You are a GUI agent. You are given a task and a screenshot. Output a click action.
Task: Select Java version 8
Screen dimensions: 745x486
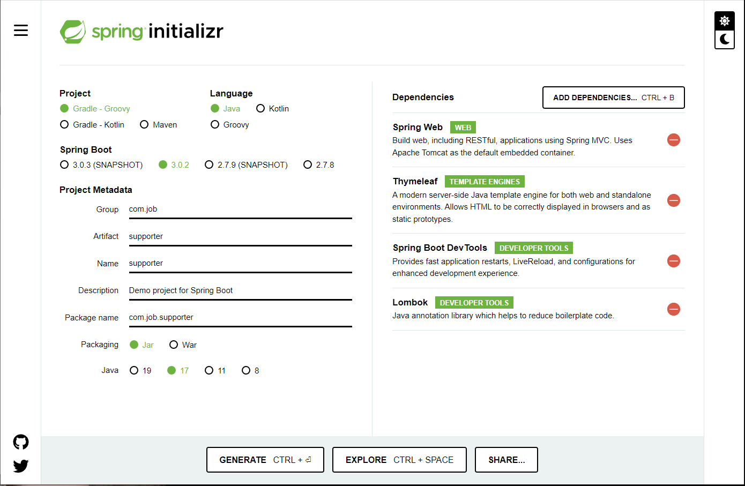pyautogui.click(x=250, y=371)
